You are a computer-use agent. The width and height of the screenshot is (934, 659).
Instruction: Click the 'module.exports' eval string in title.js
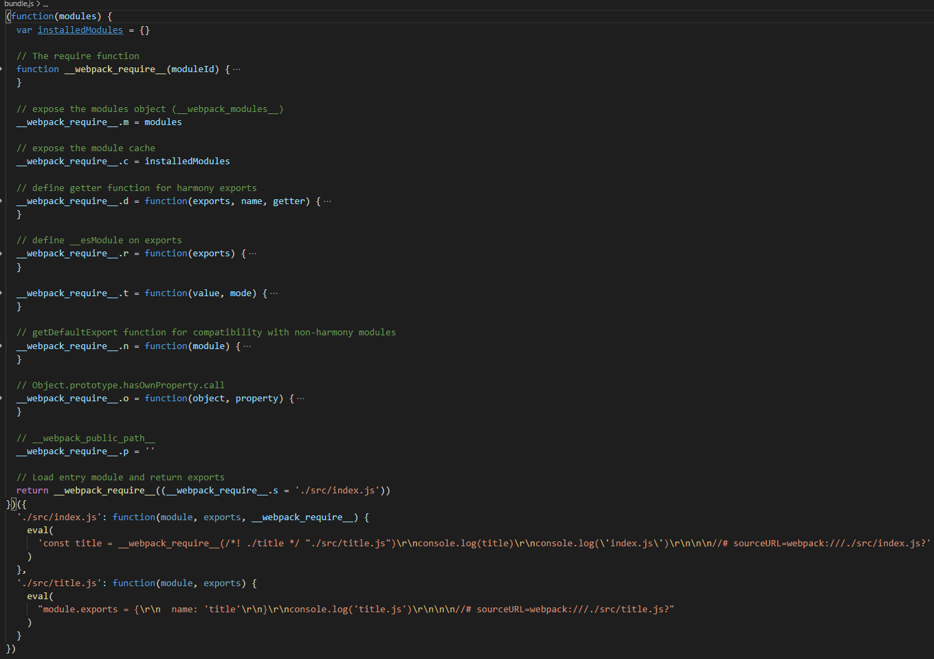point(356,610)
